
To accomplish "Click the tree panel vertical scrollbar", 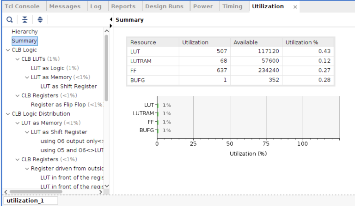I will coord(106,69).
